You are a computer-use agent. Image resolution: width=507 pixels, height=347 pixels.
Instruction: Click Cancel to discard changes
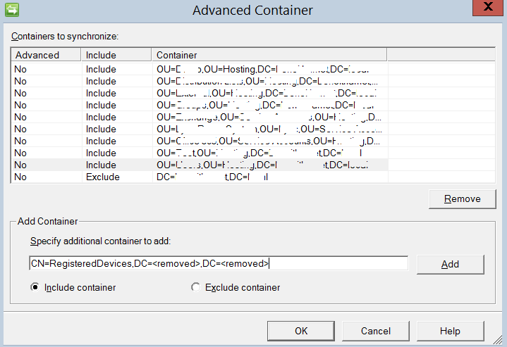point(375,331)
